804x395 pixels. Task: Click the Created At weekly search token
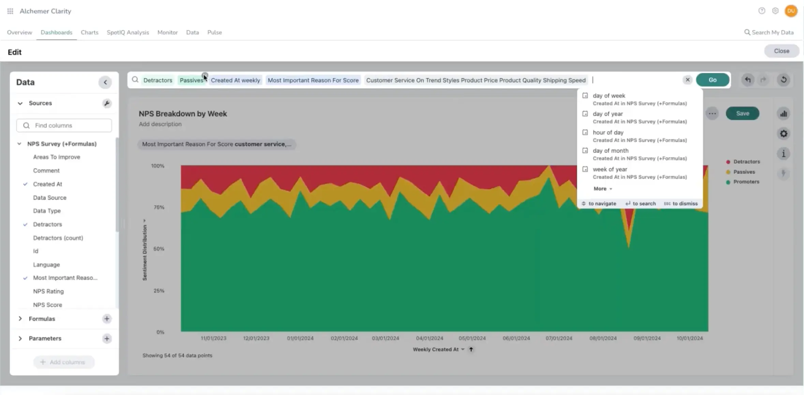point(235,80)
